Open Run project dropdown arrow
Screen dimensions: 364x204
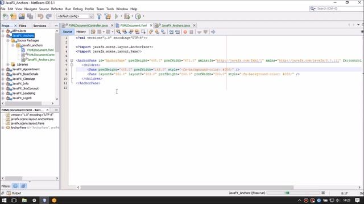121,16
